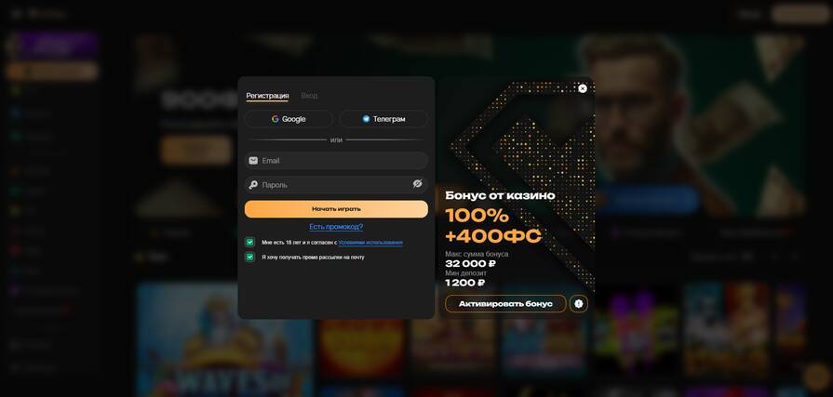Uncheck the promo email newsletter checkbox
This screenshot has height=397, width=833.
point(249,257)
